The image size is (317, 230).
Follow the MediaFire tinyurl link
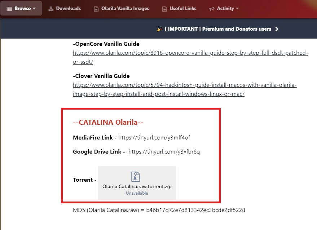(154, 138)
